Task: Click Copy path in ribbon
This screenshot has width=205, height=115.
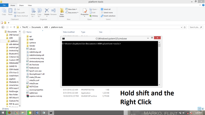Action: pos(19,12)
